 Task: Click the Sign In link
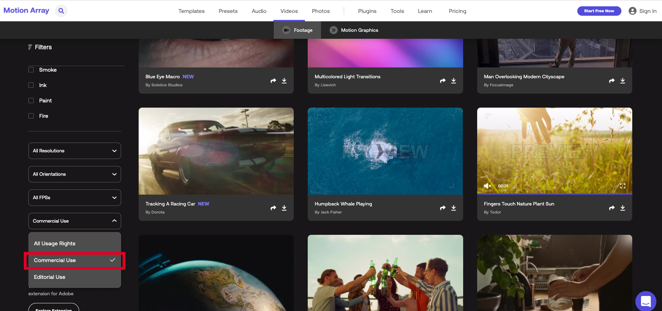[x=648, y=11]
